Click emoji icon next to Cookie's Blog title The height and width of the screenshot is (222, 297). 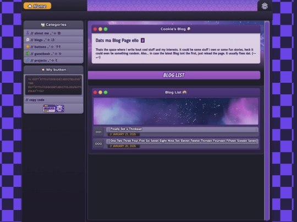pyautogui.click(x=189, y=29)
